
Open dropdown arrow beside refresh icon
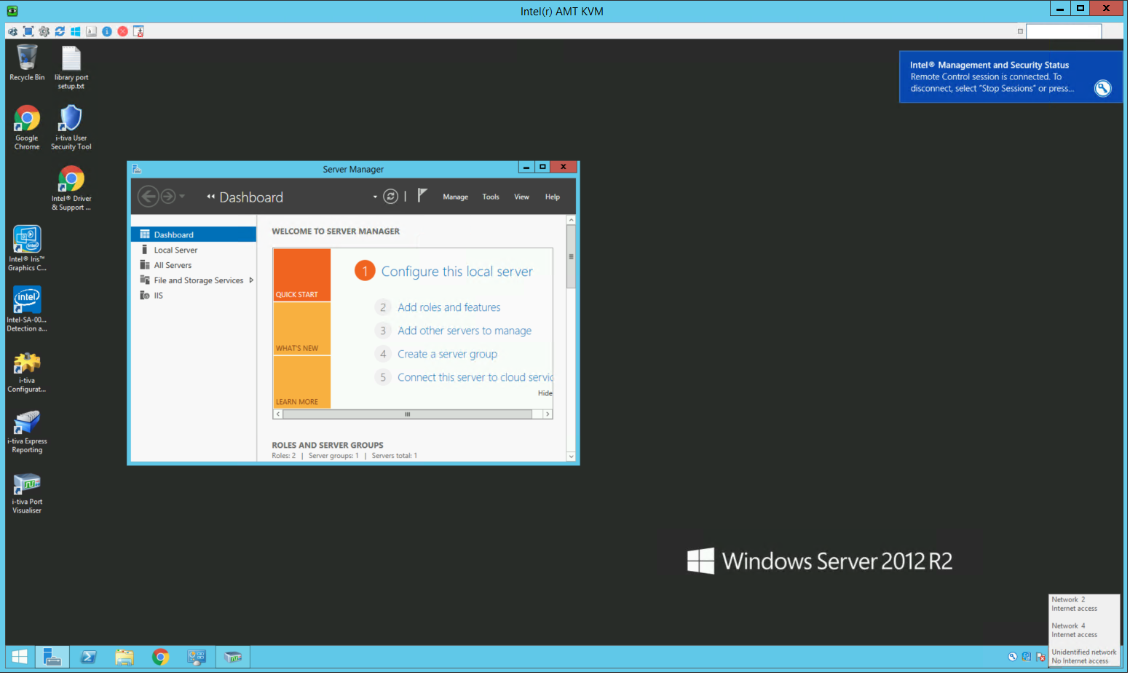point(375,197)
